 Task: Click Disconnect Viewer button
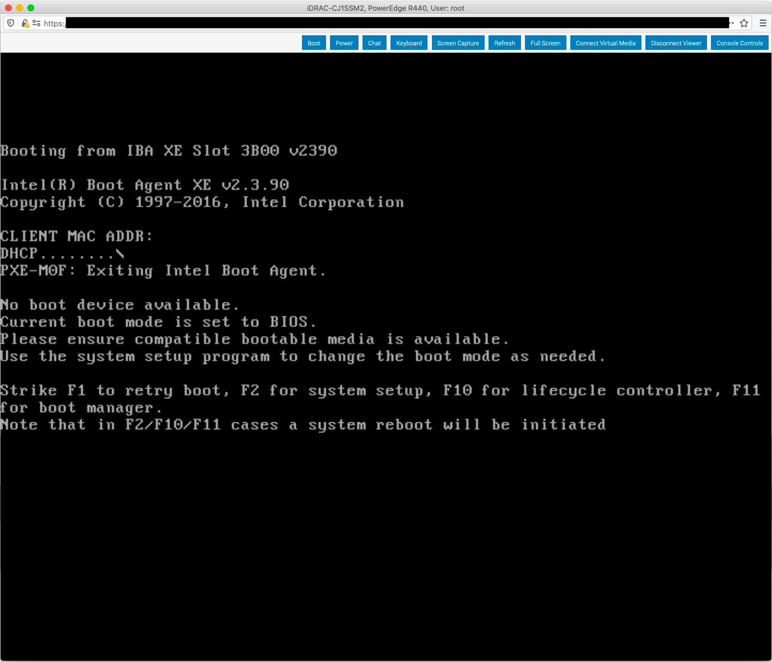(676, 43)
